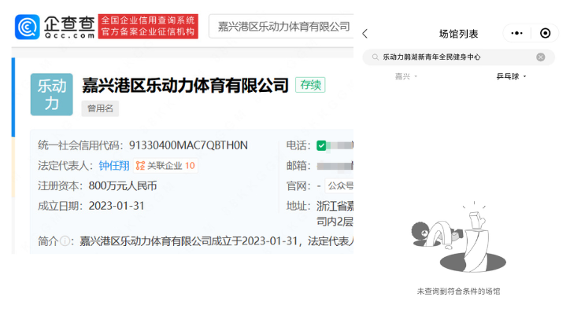Open the three-dot more options menu
Viewport: 581px width, 312px height.
(516, 33)
